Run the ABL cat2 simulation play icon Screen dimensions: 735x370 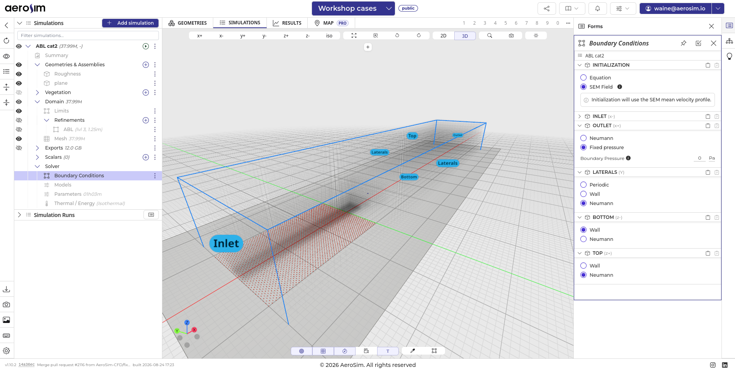tap(146, 46)
